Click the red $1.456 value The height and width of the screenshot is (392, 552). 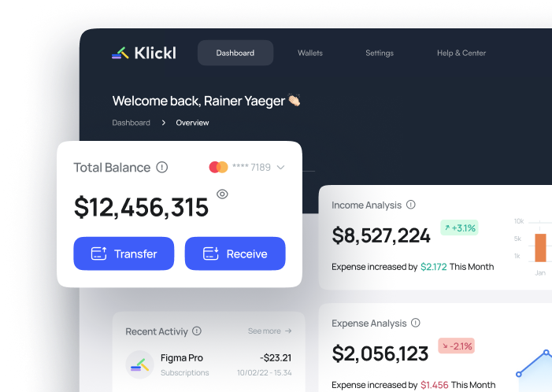[x=435, y=385]
